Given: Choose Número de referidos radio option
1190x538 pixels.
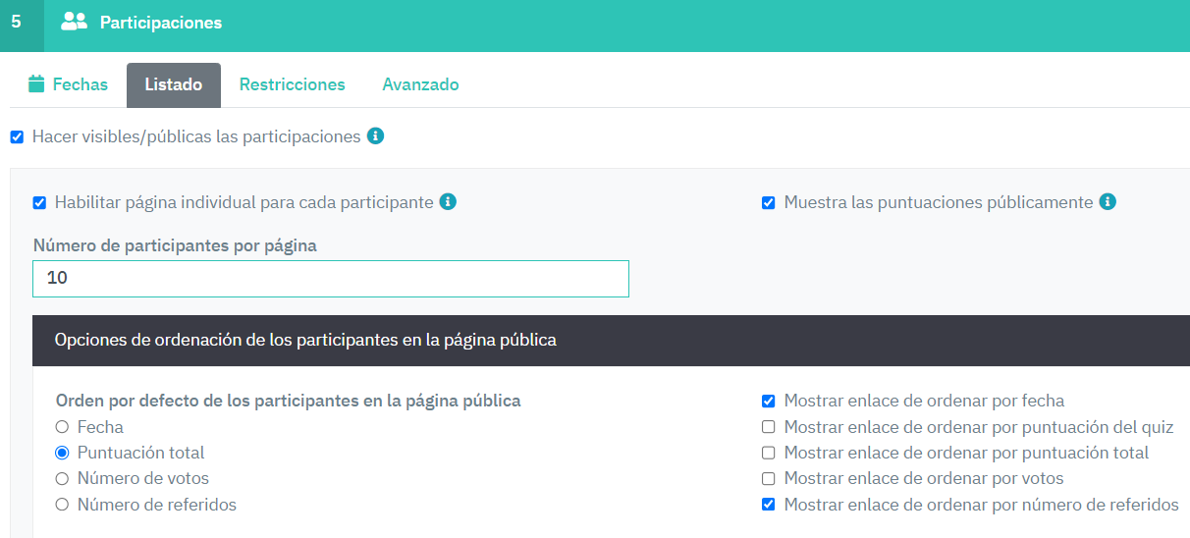Looking at the screenshot, I should [x=62, y=505].
